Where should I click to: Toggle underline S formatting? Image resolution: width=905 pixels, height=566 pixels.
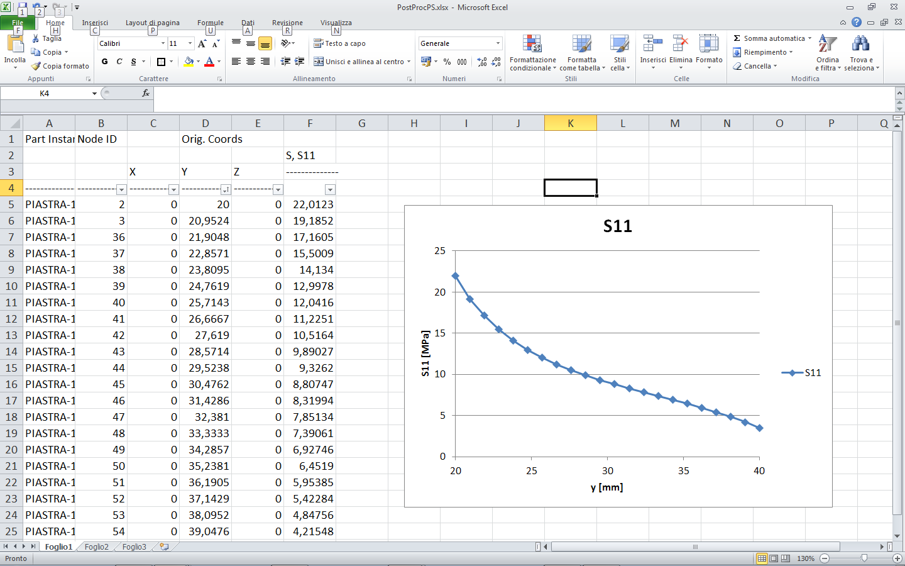tap(134, 62)
